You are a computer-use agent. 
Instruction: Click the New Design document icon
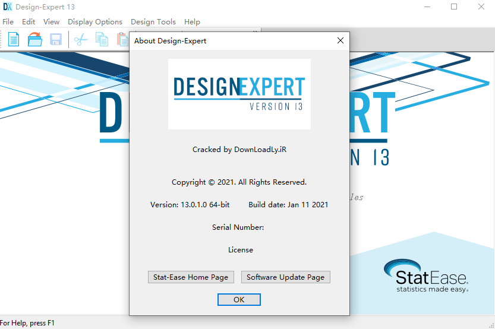pyautogui.click(x=14, y=39)
